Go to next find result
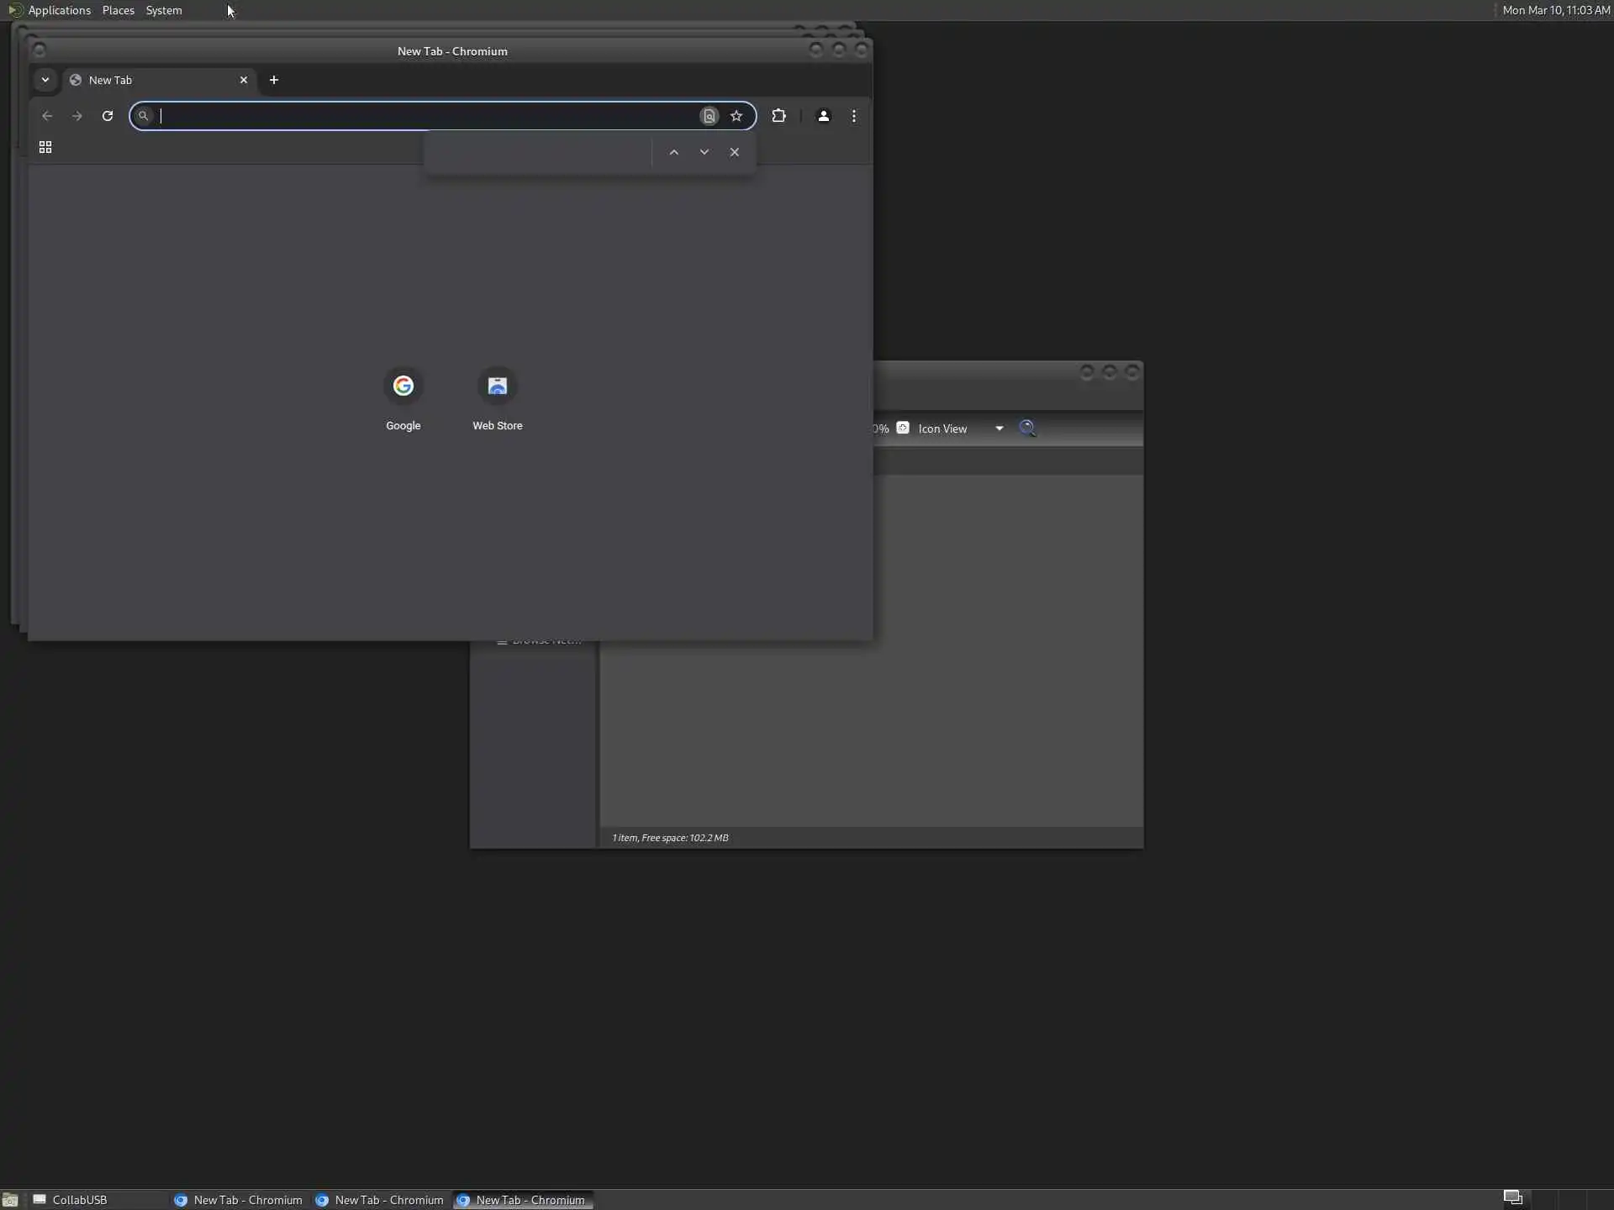The width and height of the screenshot is (1614, 1210). (704, 152)
